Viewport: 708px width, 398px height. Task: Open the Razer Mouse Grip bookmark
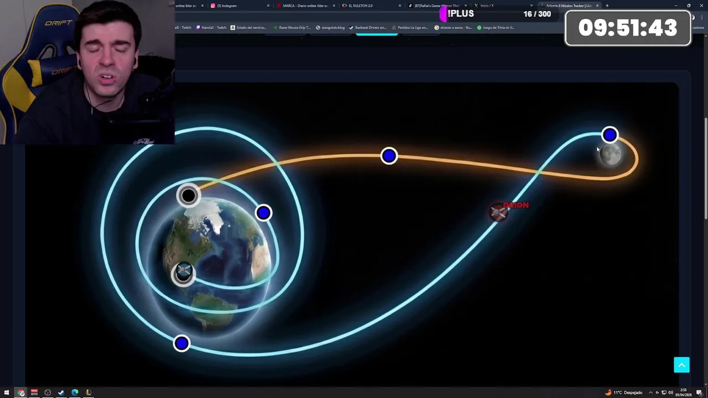pos(291,27)
